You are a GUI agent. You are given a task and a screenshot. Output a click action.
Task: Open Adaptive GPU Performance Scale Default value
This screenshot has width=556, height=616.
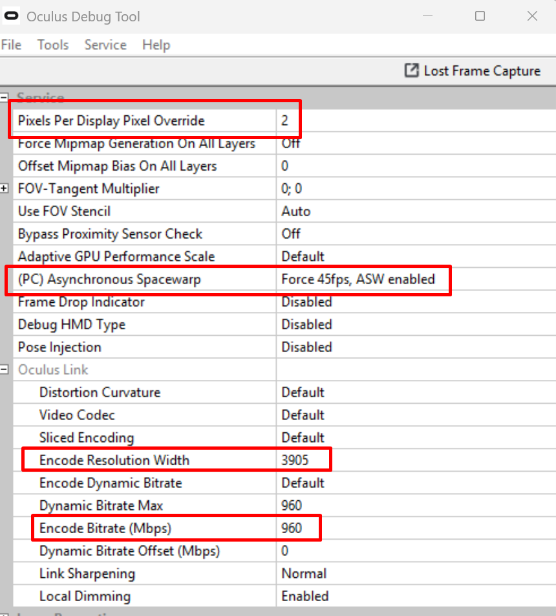pos(303,256)
